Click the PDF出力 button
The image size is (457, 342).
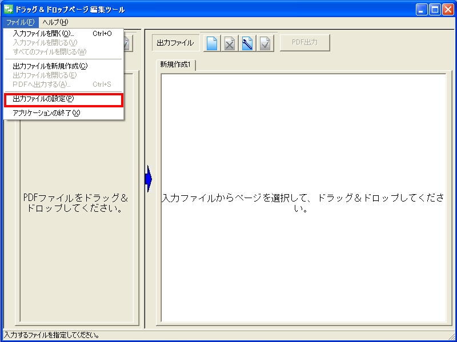(x=304, y=42)
